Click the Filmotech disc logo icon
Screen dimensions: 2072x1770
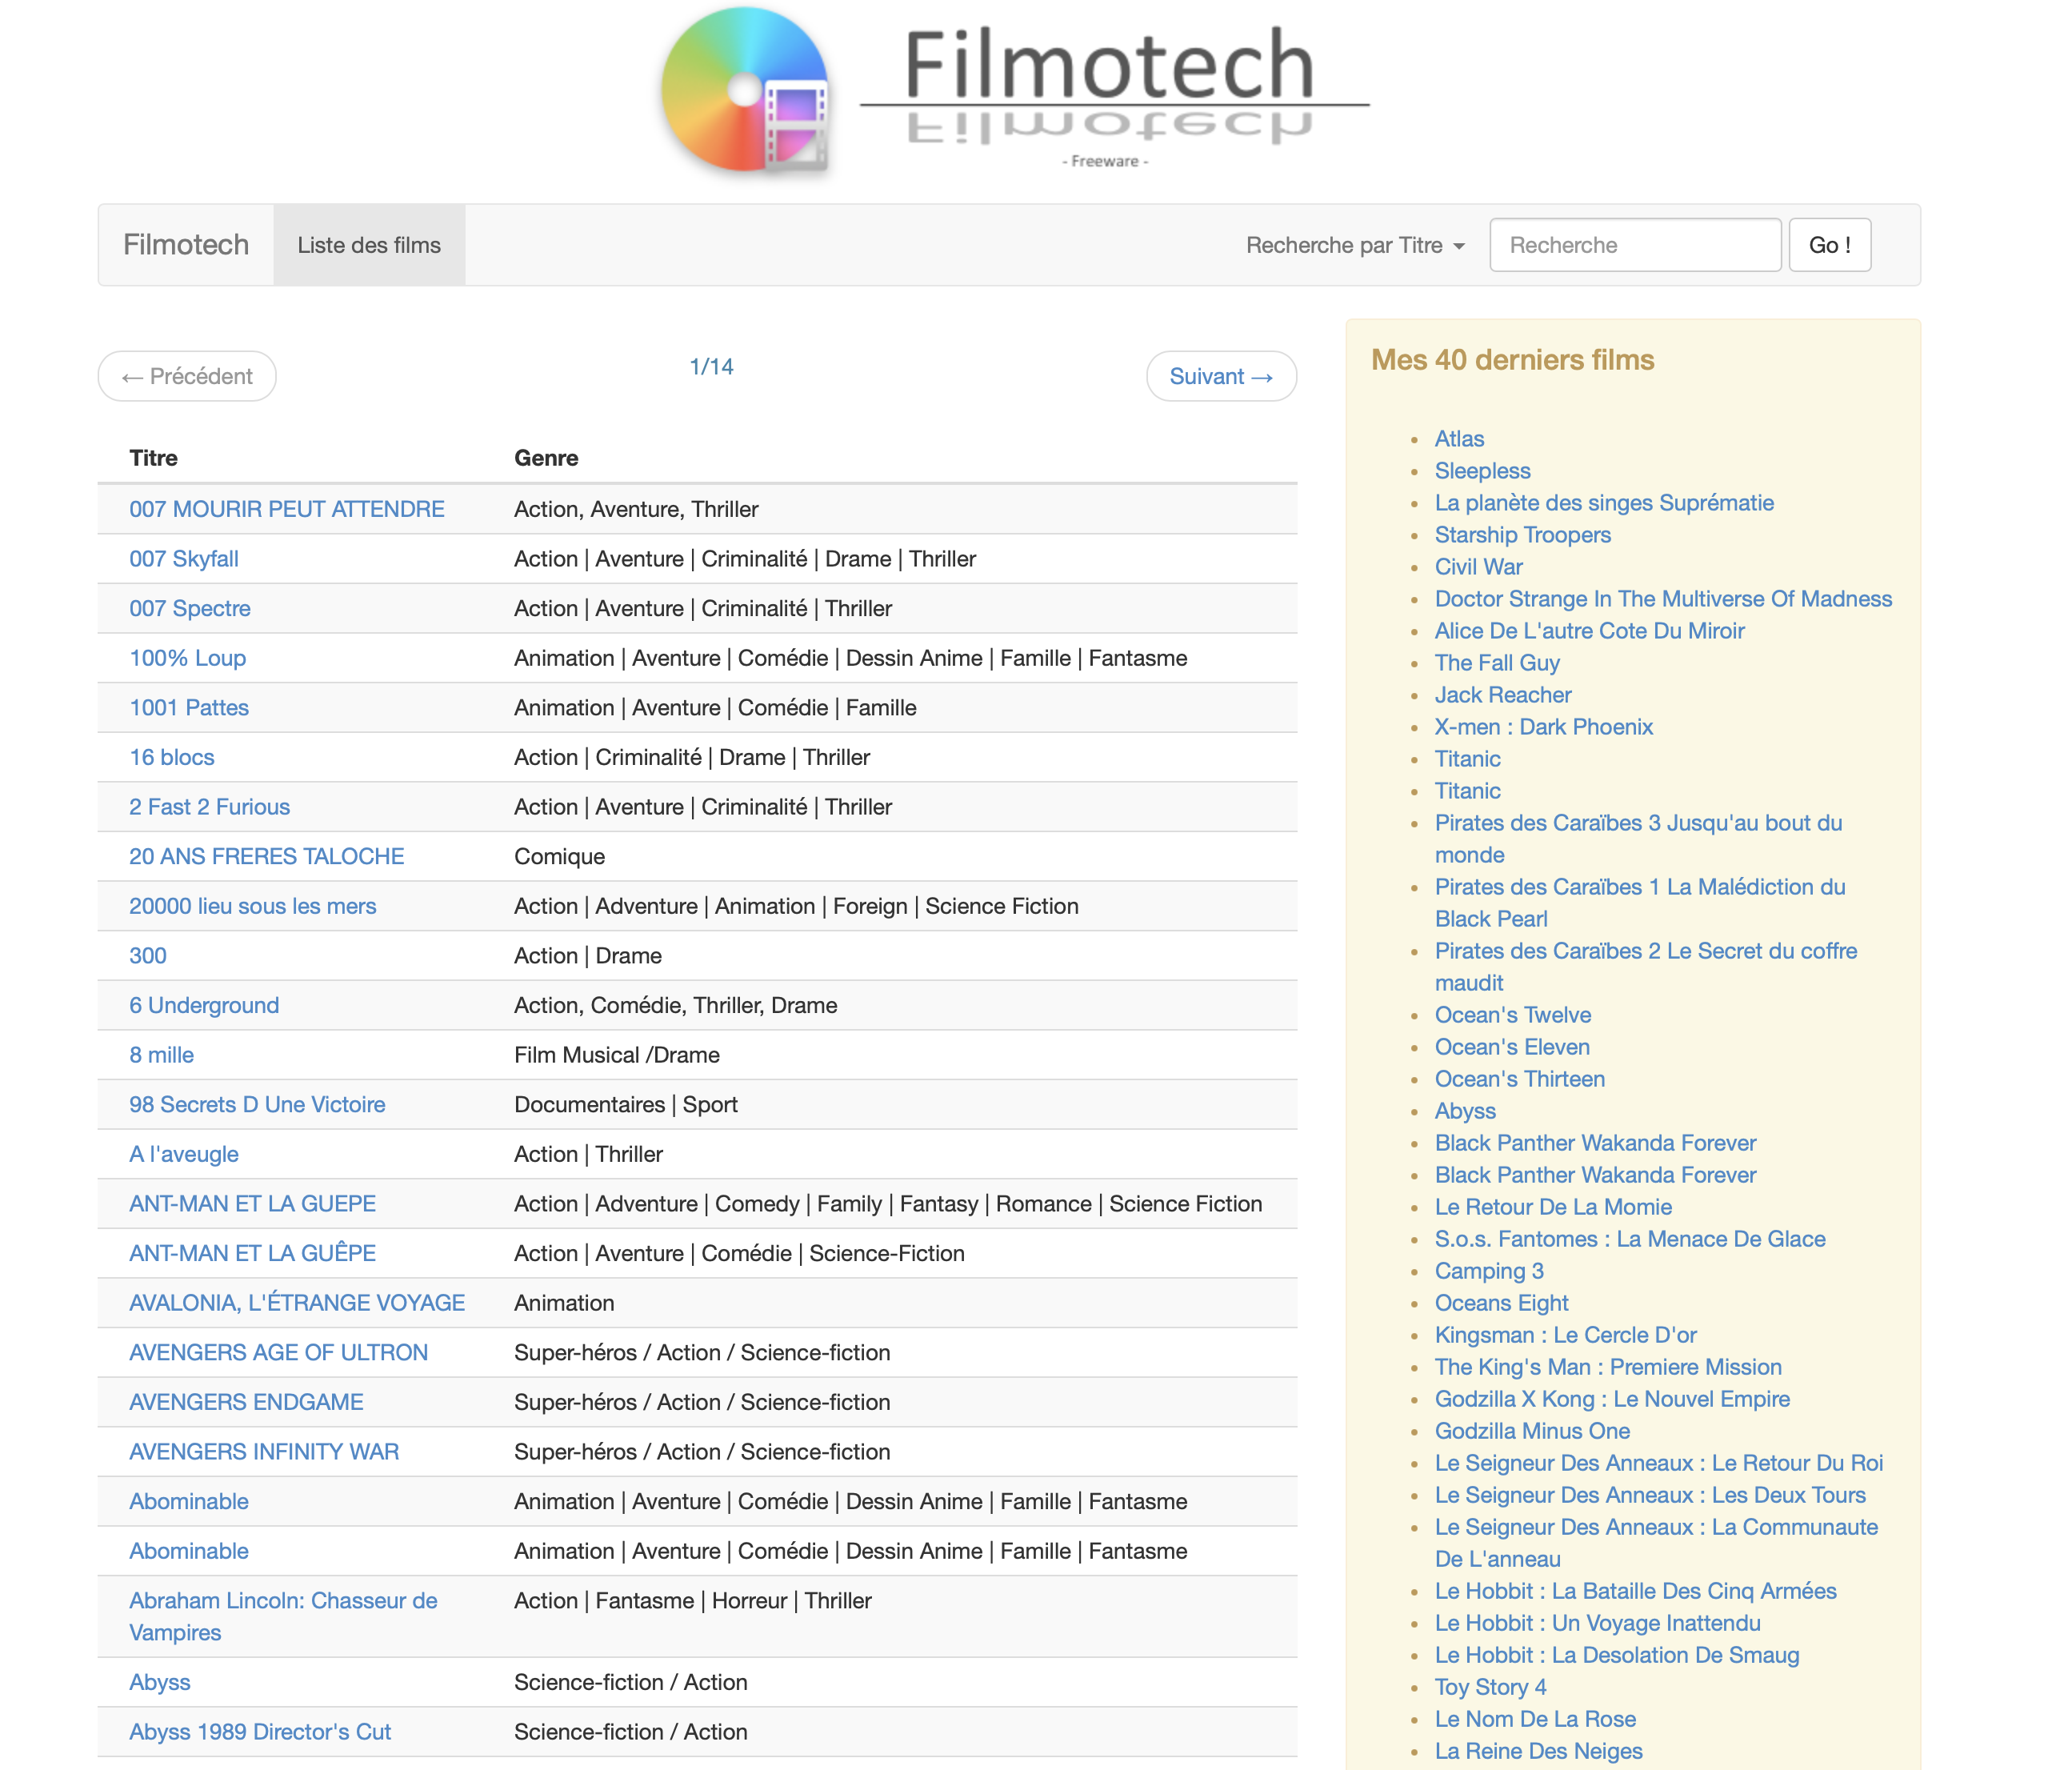click(x=745, y=90)
